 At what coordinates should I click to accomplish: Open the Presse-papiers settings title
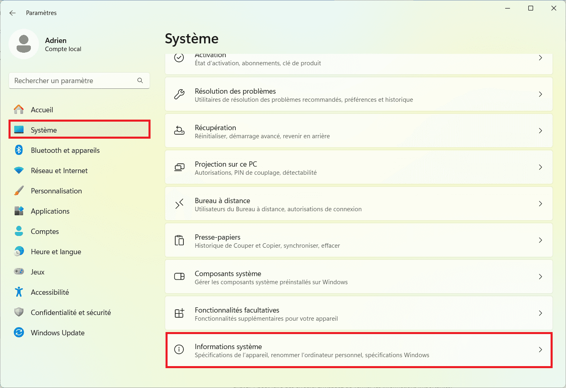coord(217,237)
